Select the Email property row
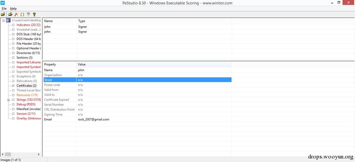This screenshot has height=162, width=355. 137,119
